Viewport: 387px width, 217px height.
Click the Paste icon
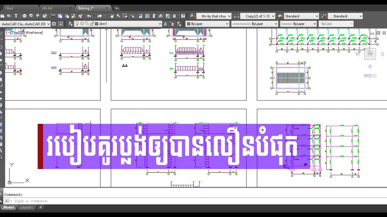67,16
